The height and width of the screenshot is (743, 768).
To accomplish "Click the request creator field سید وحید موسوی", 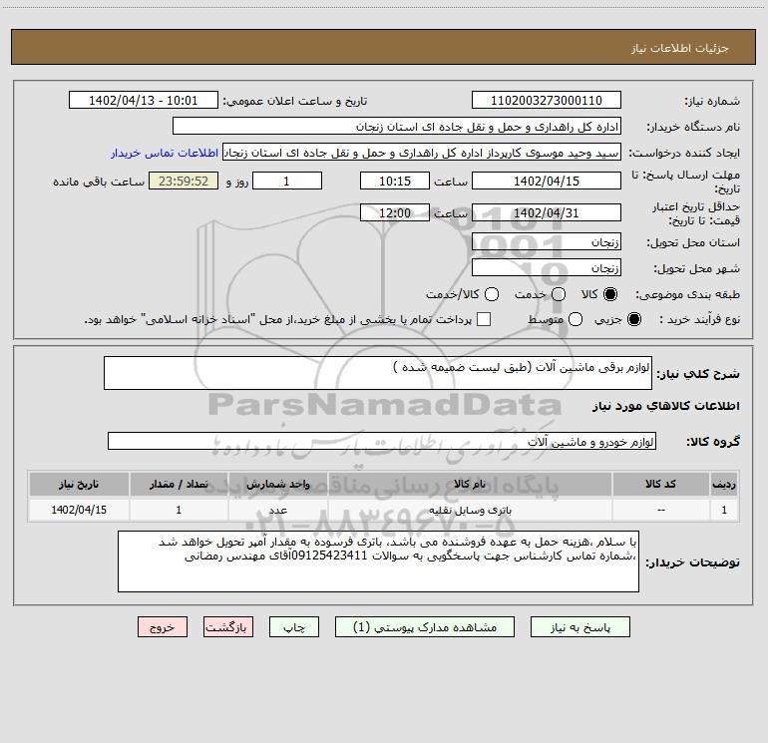I will point(422,152).
